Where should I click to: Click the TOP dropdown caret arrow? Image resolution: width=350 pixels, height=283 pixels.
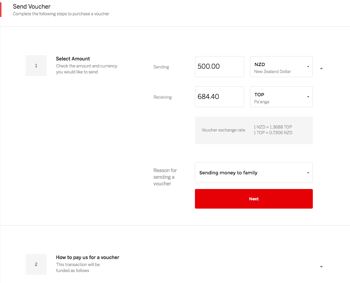[308, 97]
